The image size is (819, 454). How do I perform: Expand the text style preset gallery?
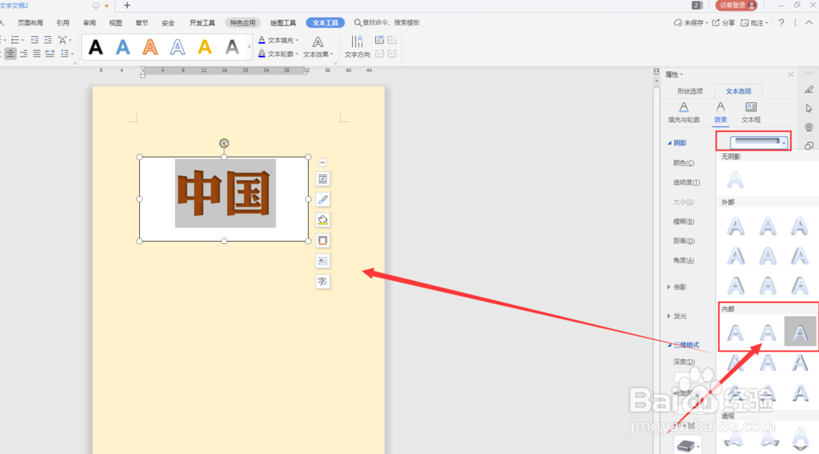point(249,48)
